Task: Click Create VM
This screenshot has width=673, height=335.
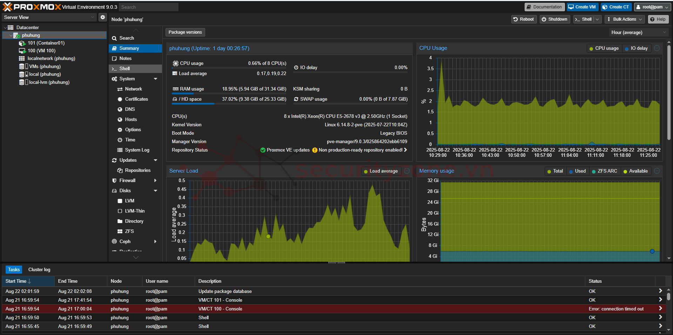Action: (582, 7)
